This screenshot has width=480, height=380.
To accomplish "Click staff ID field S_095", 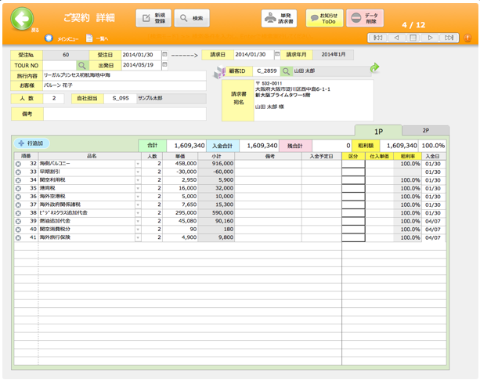I will (x=121, y=99).
